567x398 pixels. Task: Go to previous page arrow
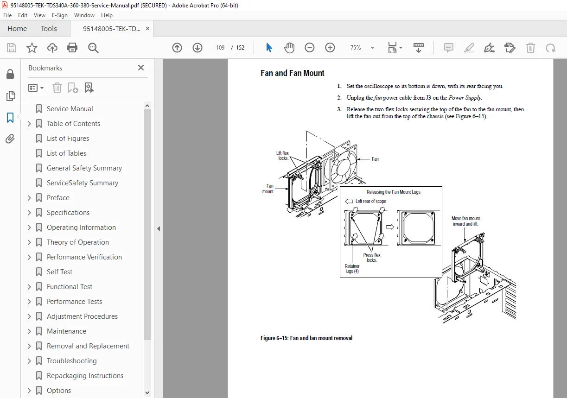[177, 48]
